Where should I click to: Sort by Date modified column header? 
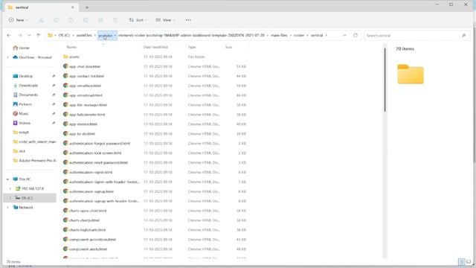(155, 47)
